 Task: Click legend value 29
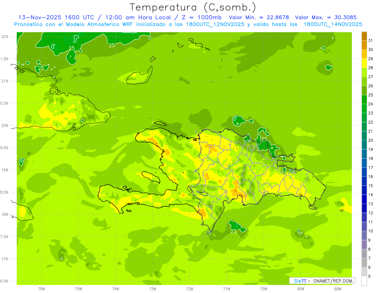click(370, 59)
